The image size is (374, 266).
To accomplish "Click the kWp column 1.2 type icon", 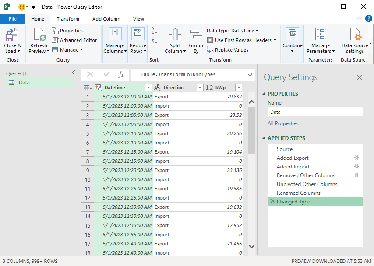I will click(209, 87).
